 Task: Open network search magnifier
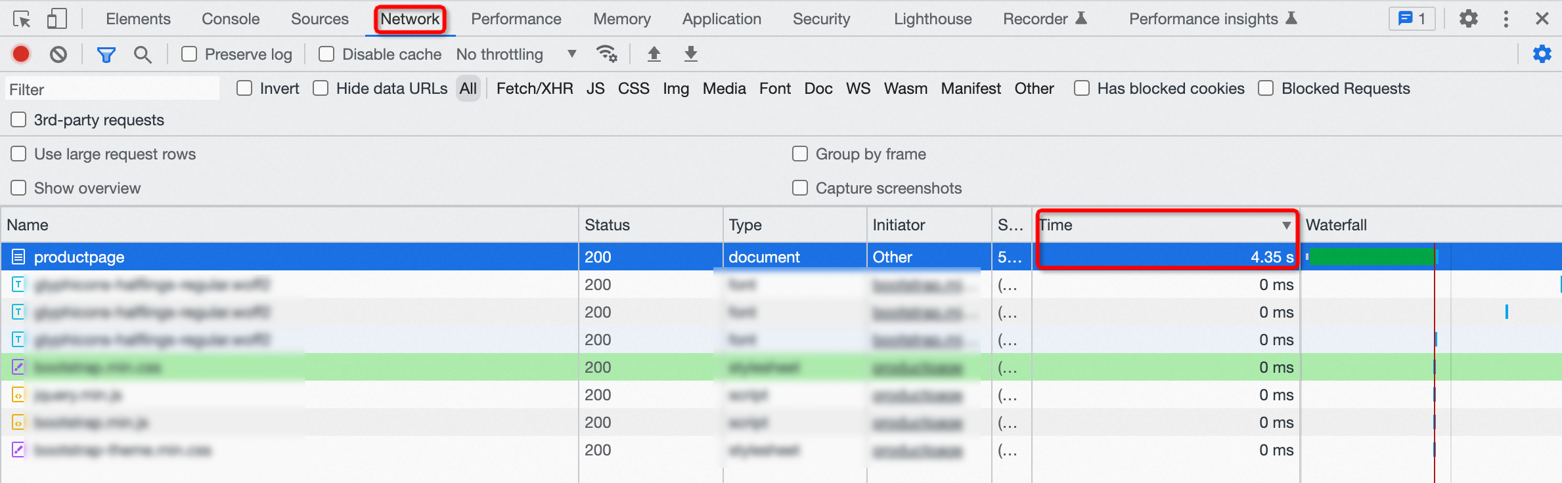(x=143, y=54)
